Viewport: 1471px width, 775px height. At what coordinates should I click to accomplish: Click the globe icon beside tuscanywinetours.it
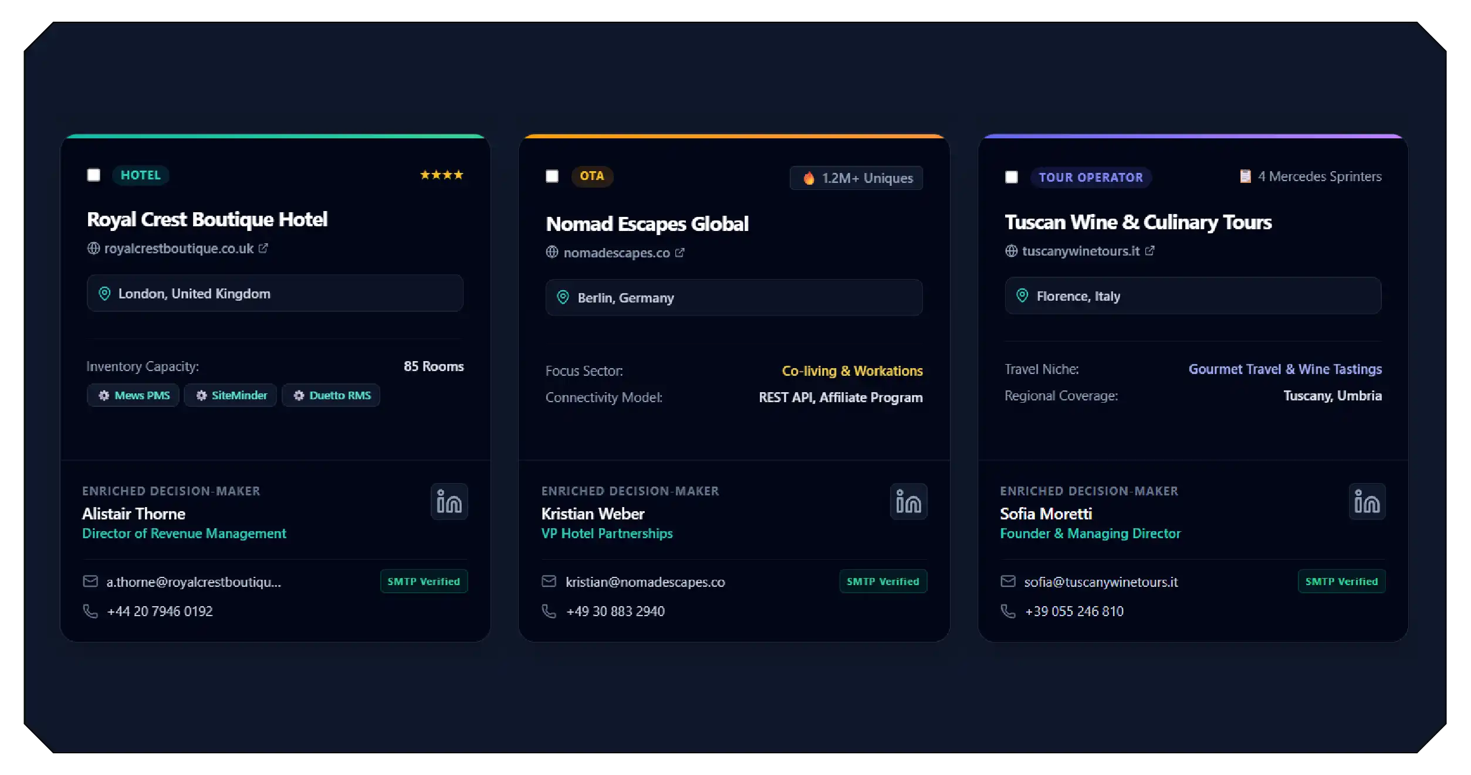pos(1012,251)
